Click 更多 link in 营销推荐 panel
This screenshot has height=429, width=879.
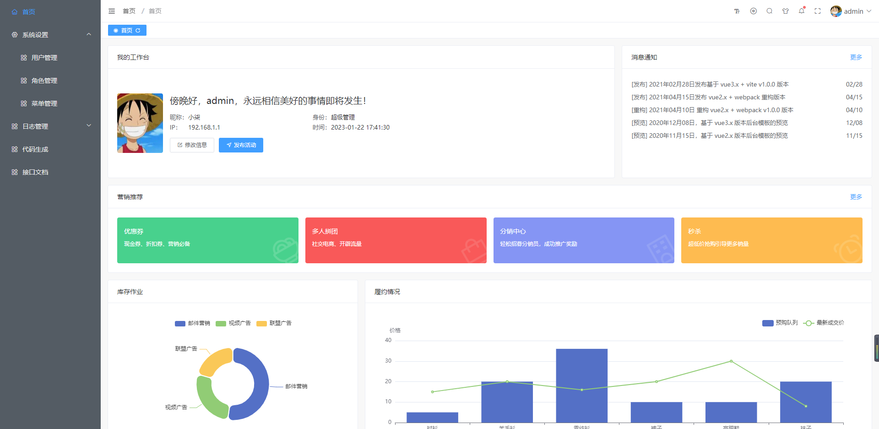[856, 197]
